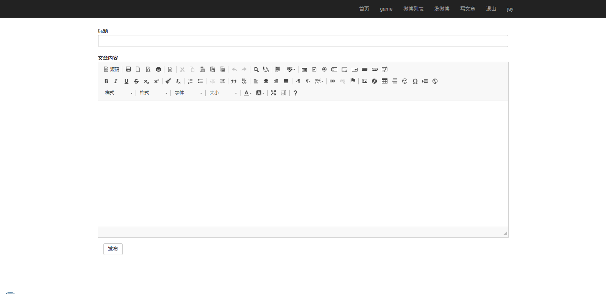Toggle numbered list
The width and height of the screenshot is (606, 294).
tap(190, 81)
